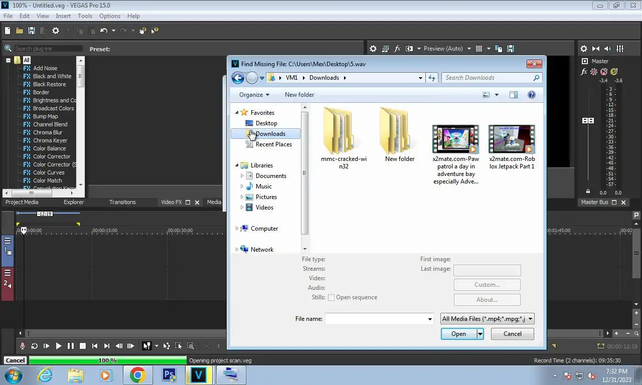Switch to the Explorer tab
Image resolution: width=642 pixels, height=385 pixels.
74,202
